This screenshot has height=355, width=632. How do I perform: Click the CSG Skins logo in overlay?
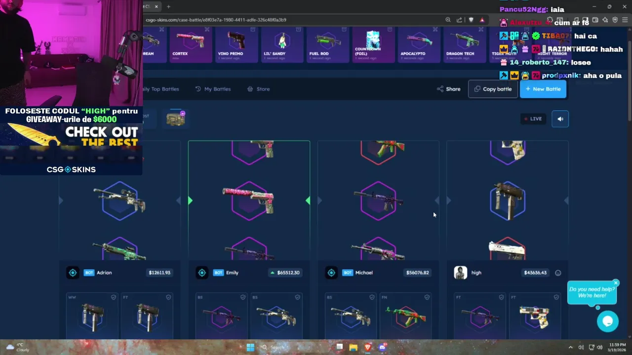coord(71,170)
